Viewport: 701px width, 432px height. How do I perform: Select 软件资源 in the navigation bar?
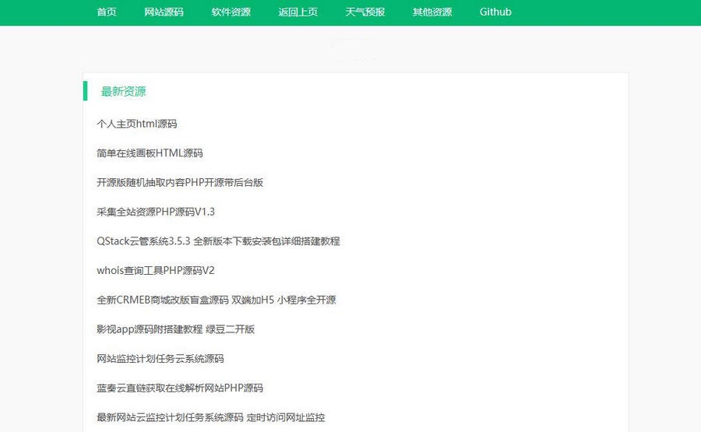pyautogui.click(x=231, y=12)
